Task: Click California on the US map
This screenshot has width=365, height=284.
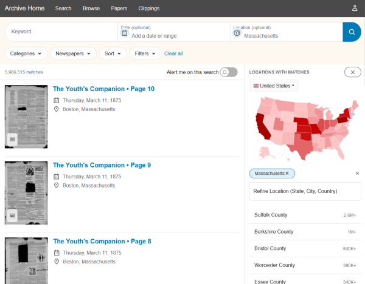Action: pyautogui.click(x=261, y=126)
